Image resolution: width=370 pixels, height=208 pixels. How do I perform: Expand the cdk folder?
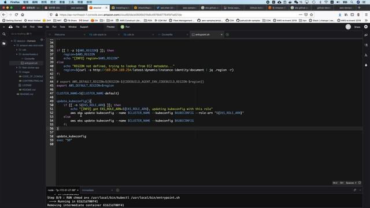(x=17, y=50)
